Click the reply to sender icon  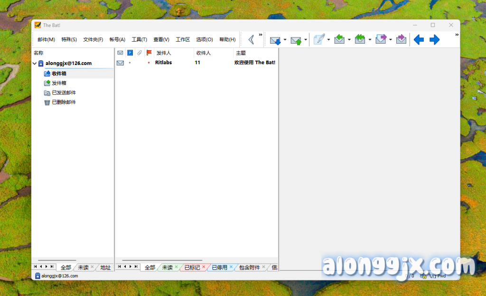(x=339, y=39)
